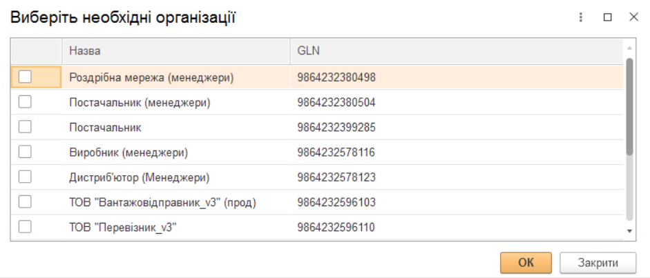Sort by the Назва column header
Viewport: 650px width, 278px height.
click(x=175, y=51)
